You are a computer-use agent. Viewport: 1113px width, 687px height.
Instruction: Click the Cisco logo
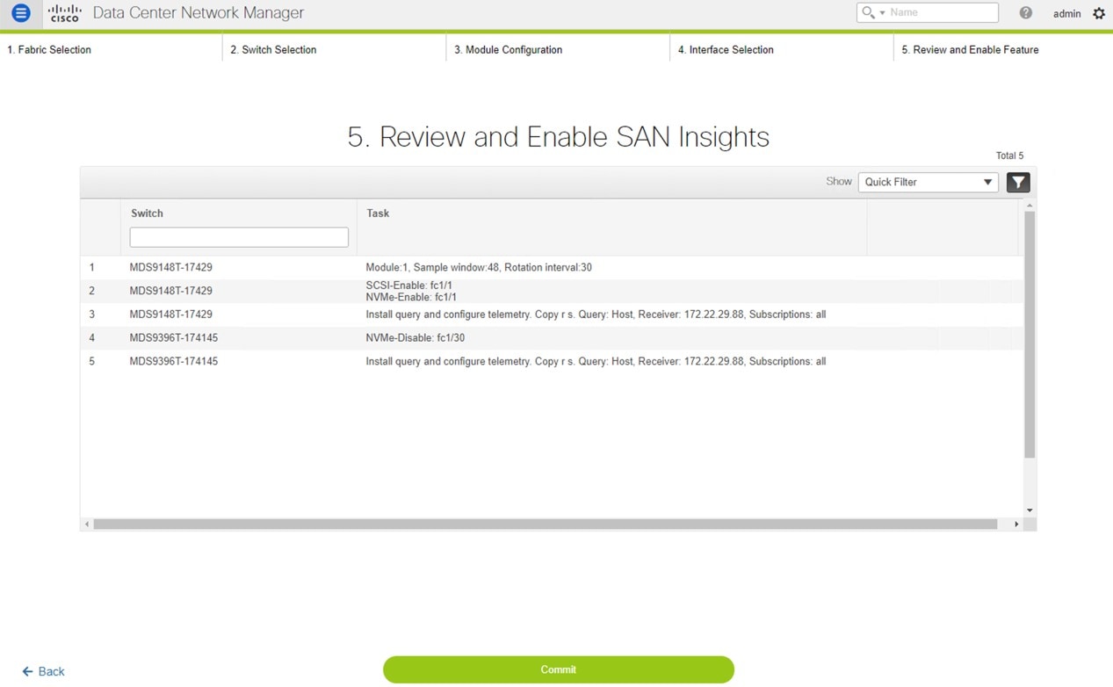[65, 13]
